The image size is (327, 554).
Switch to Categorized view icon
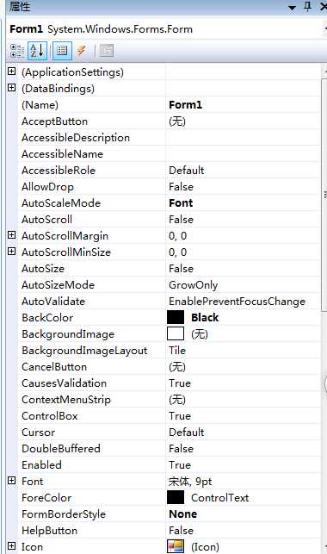click(x=16, y=51)
